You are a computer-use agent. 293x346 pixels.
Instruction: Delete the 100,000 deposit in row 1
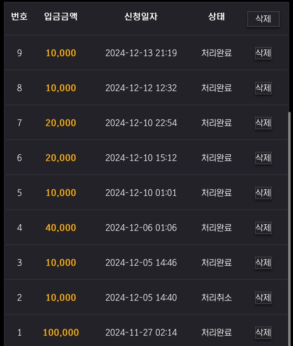(x=263, y=332)
